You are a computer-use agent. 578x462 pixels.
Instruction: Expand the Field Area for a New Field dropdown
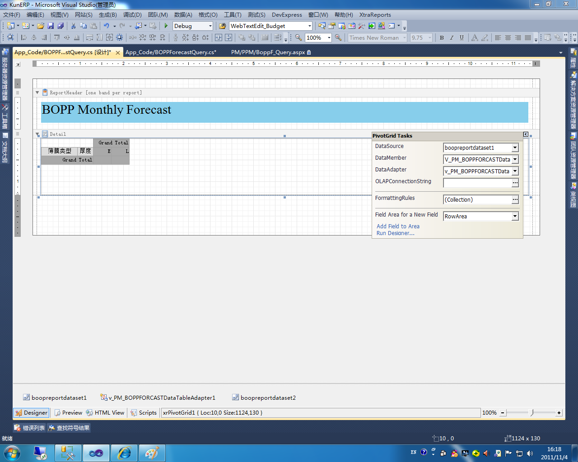(x=515, y=216)
